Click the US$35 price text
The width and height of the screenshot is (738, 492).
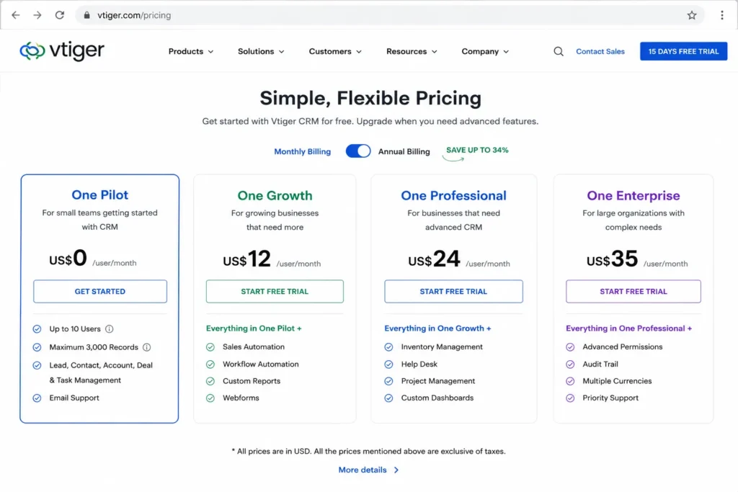click(613, 259)
